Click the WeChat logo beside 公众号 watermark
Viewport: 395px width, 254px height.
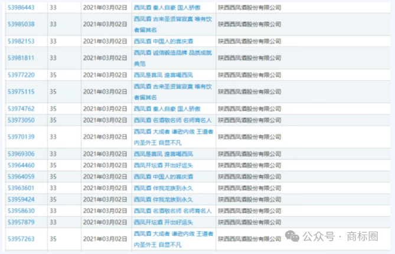pos(292,236)
